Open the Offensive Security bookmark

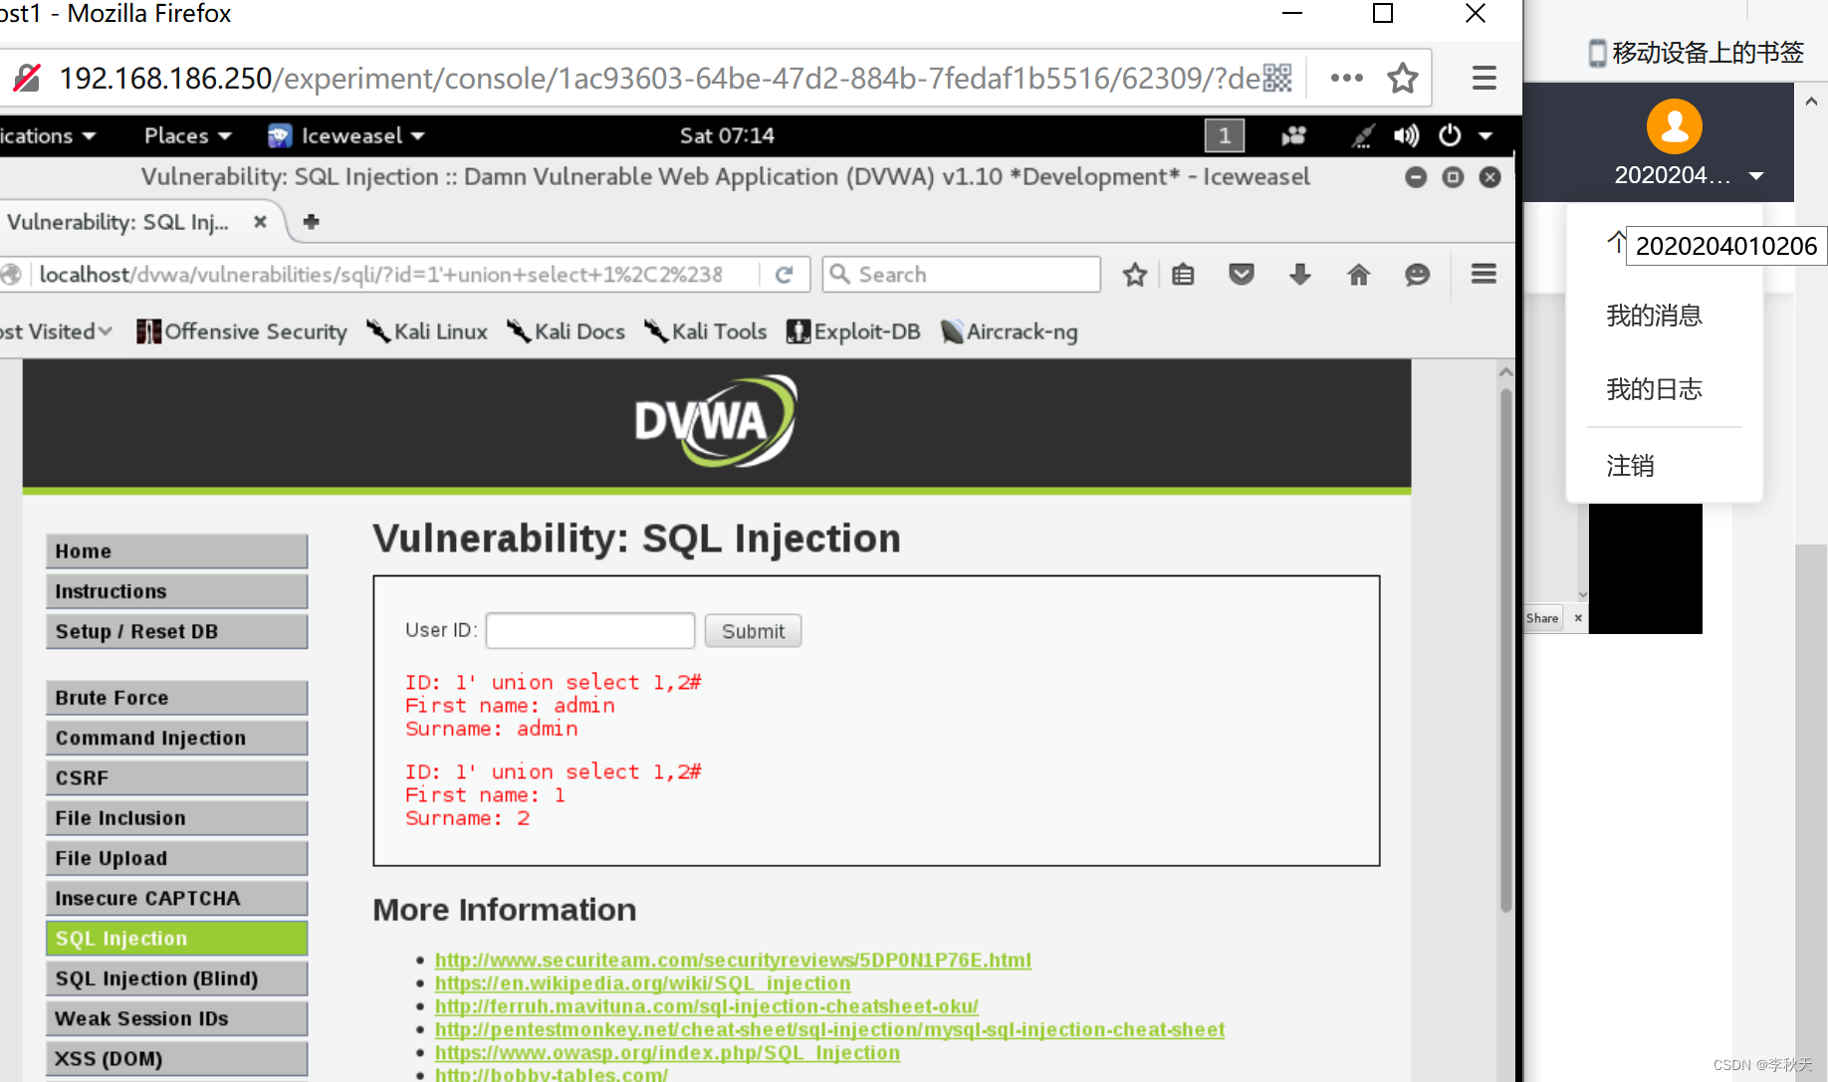[x=242, y=331]
